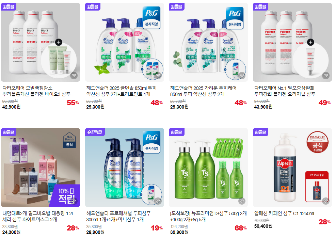The width and height of the screenshot is (335, 239).
Task: Add itchy scalp care Head & Shoulders to wishlist
Action: click(x=242, y=76)
